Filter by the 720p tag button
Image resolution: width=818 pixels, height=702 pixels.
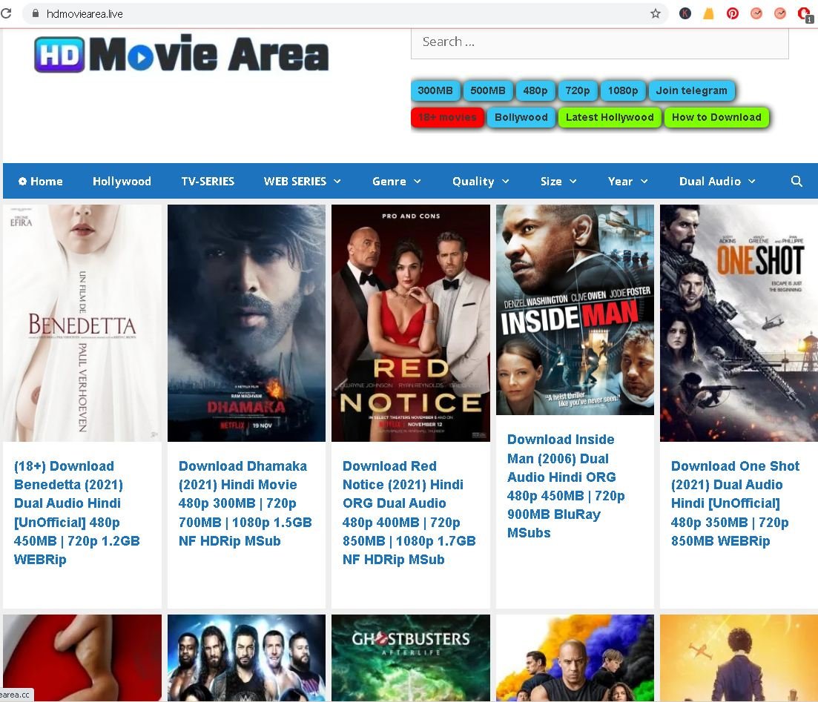pyautogui.click(x=577, y=90)
